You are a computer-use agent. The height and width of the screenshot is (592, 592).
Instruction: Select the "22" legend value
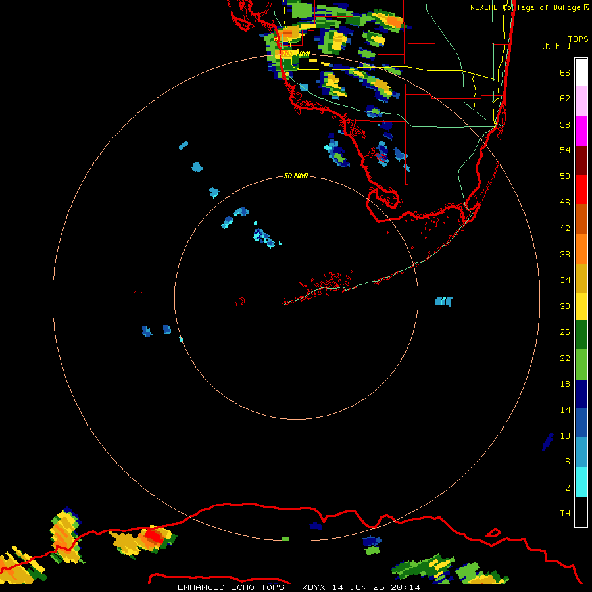[x=565, y=358]
